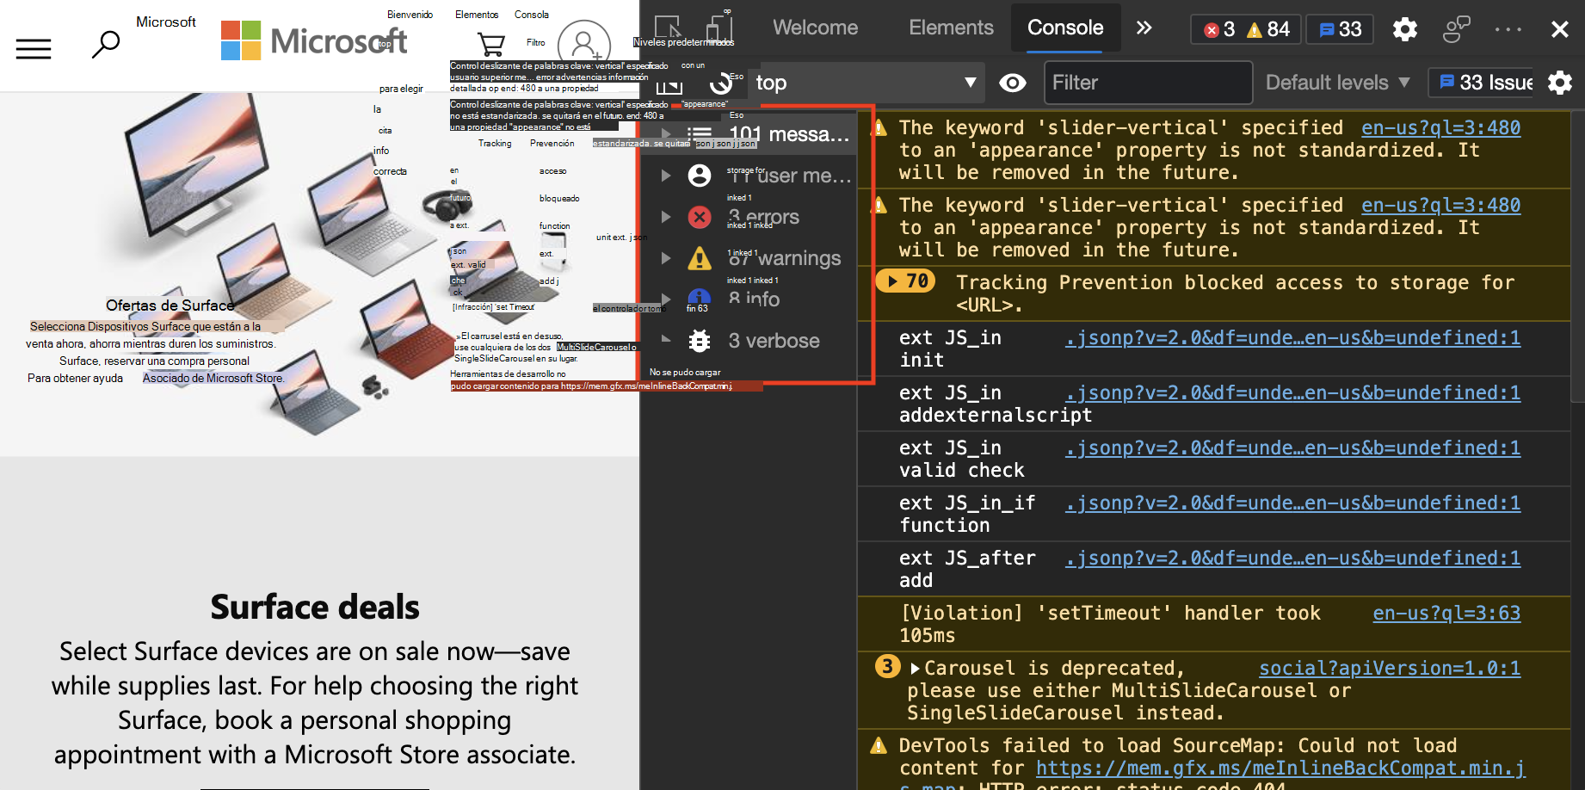
Task: Open the Default levels dropdown
Action: point(1337,83)
